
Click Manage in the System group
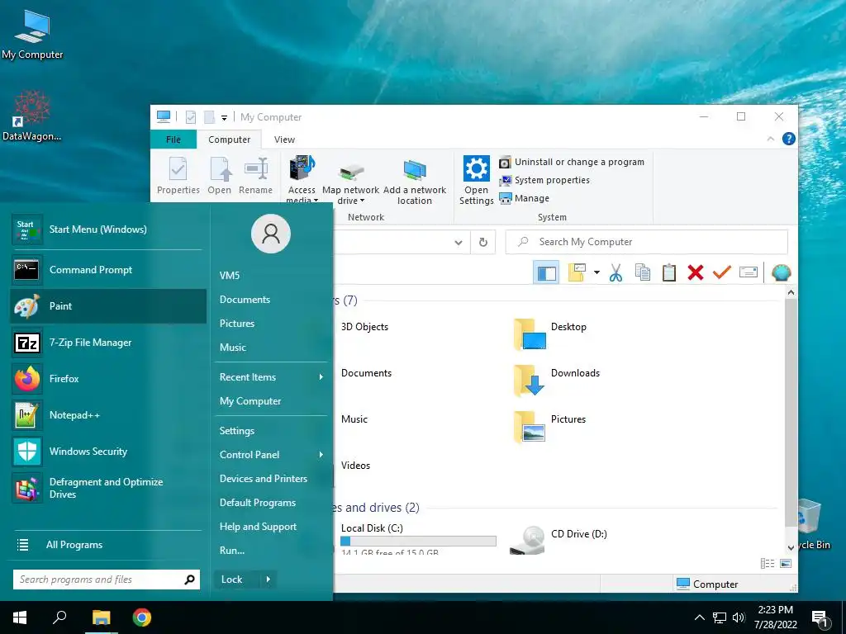click(x=525, y=198)
